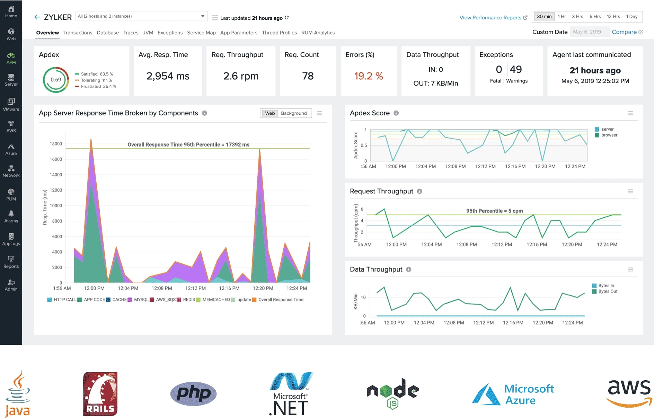This screenshot has width=654, height=418.
Task: Click the refresh icon next to last updated
Action: (286, 18)
